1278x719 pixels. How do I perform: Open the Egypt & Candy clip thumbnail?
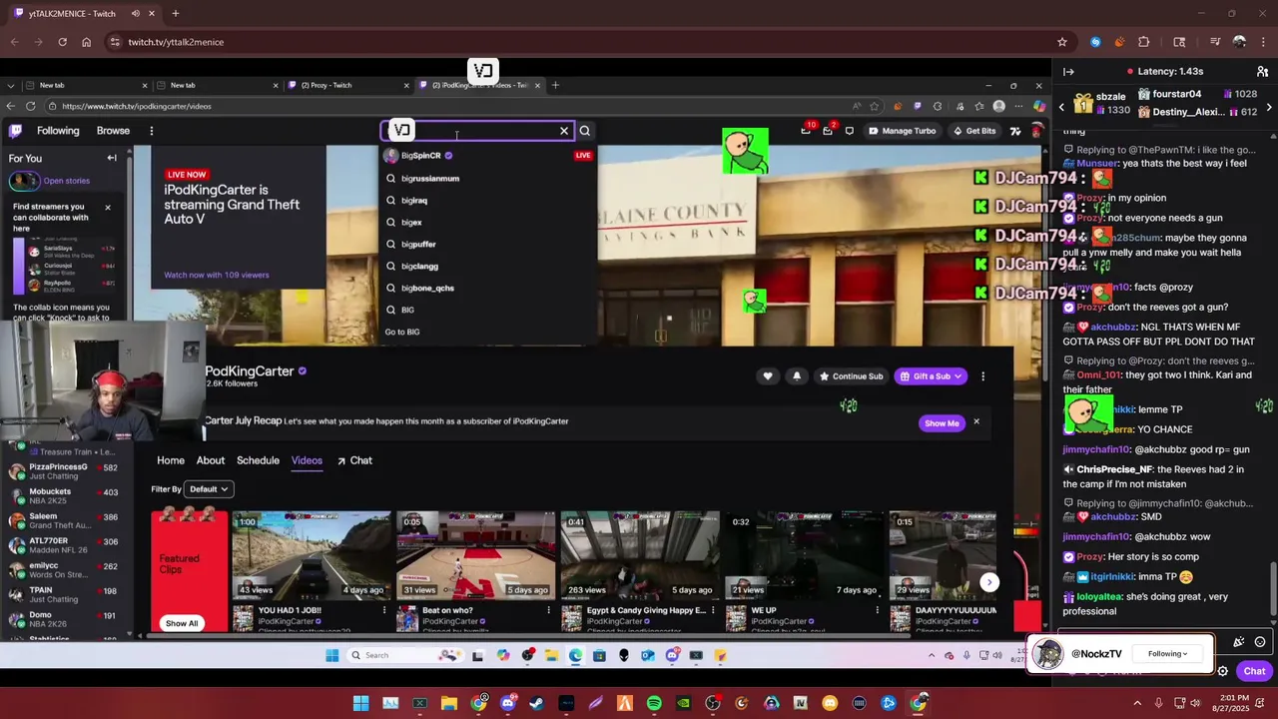640,554
